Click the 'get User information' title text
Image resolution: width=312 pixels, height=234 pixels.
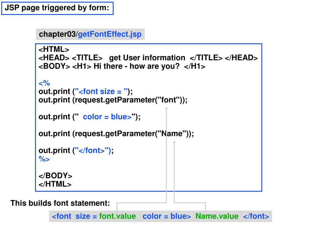[x=147, y=58]
